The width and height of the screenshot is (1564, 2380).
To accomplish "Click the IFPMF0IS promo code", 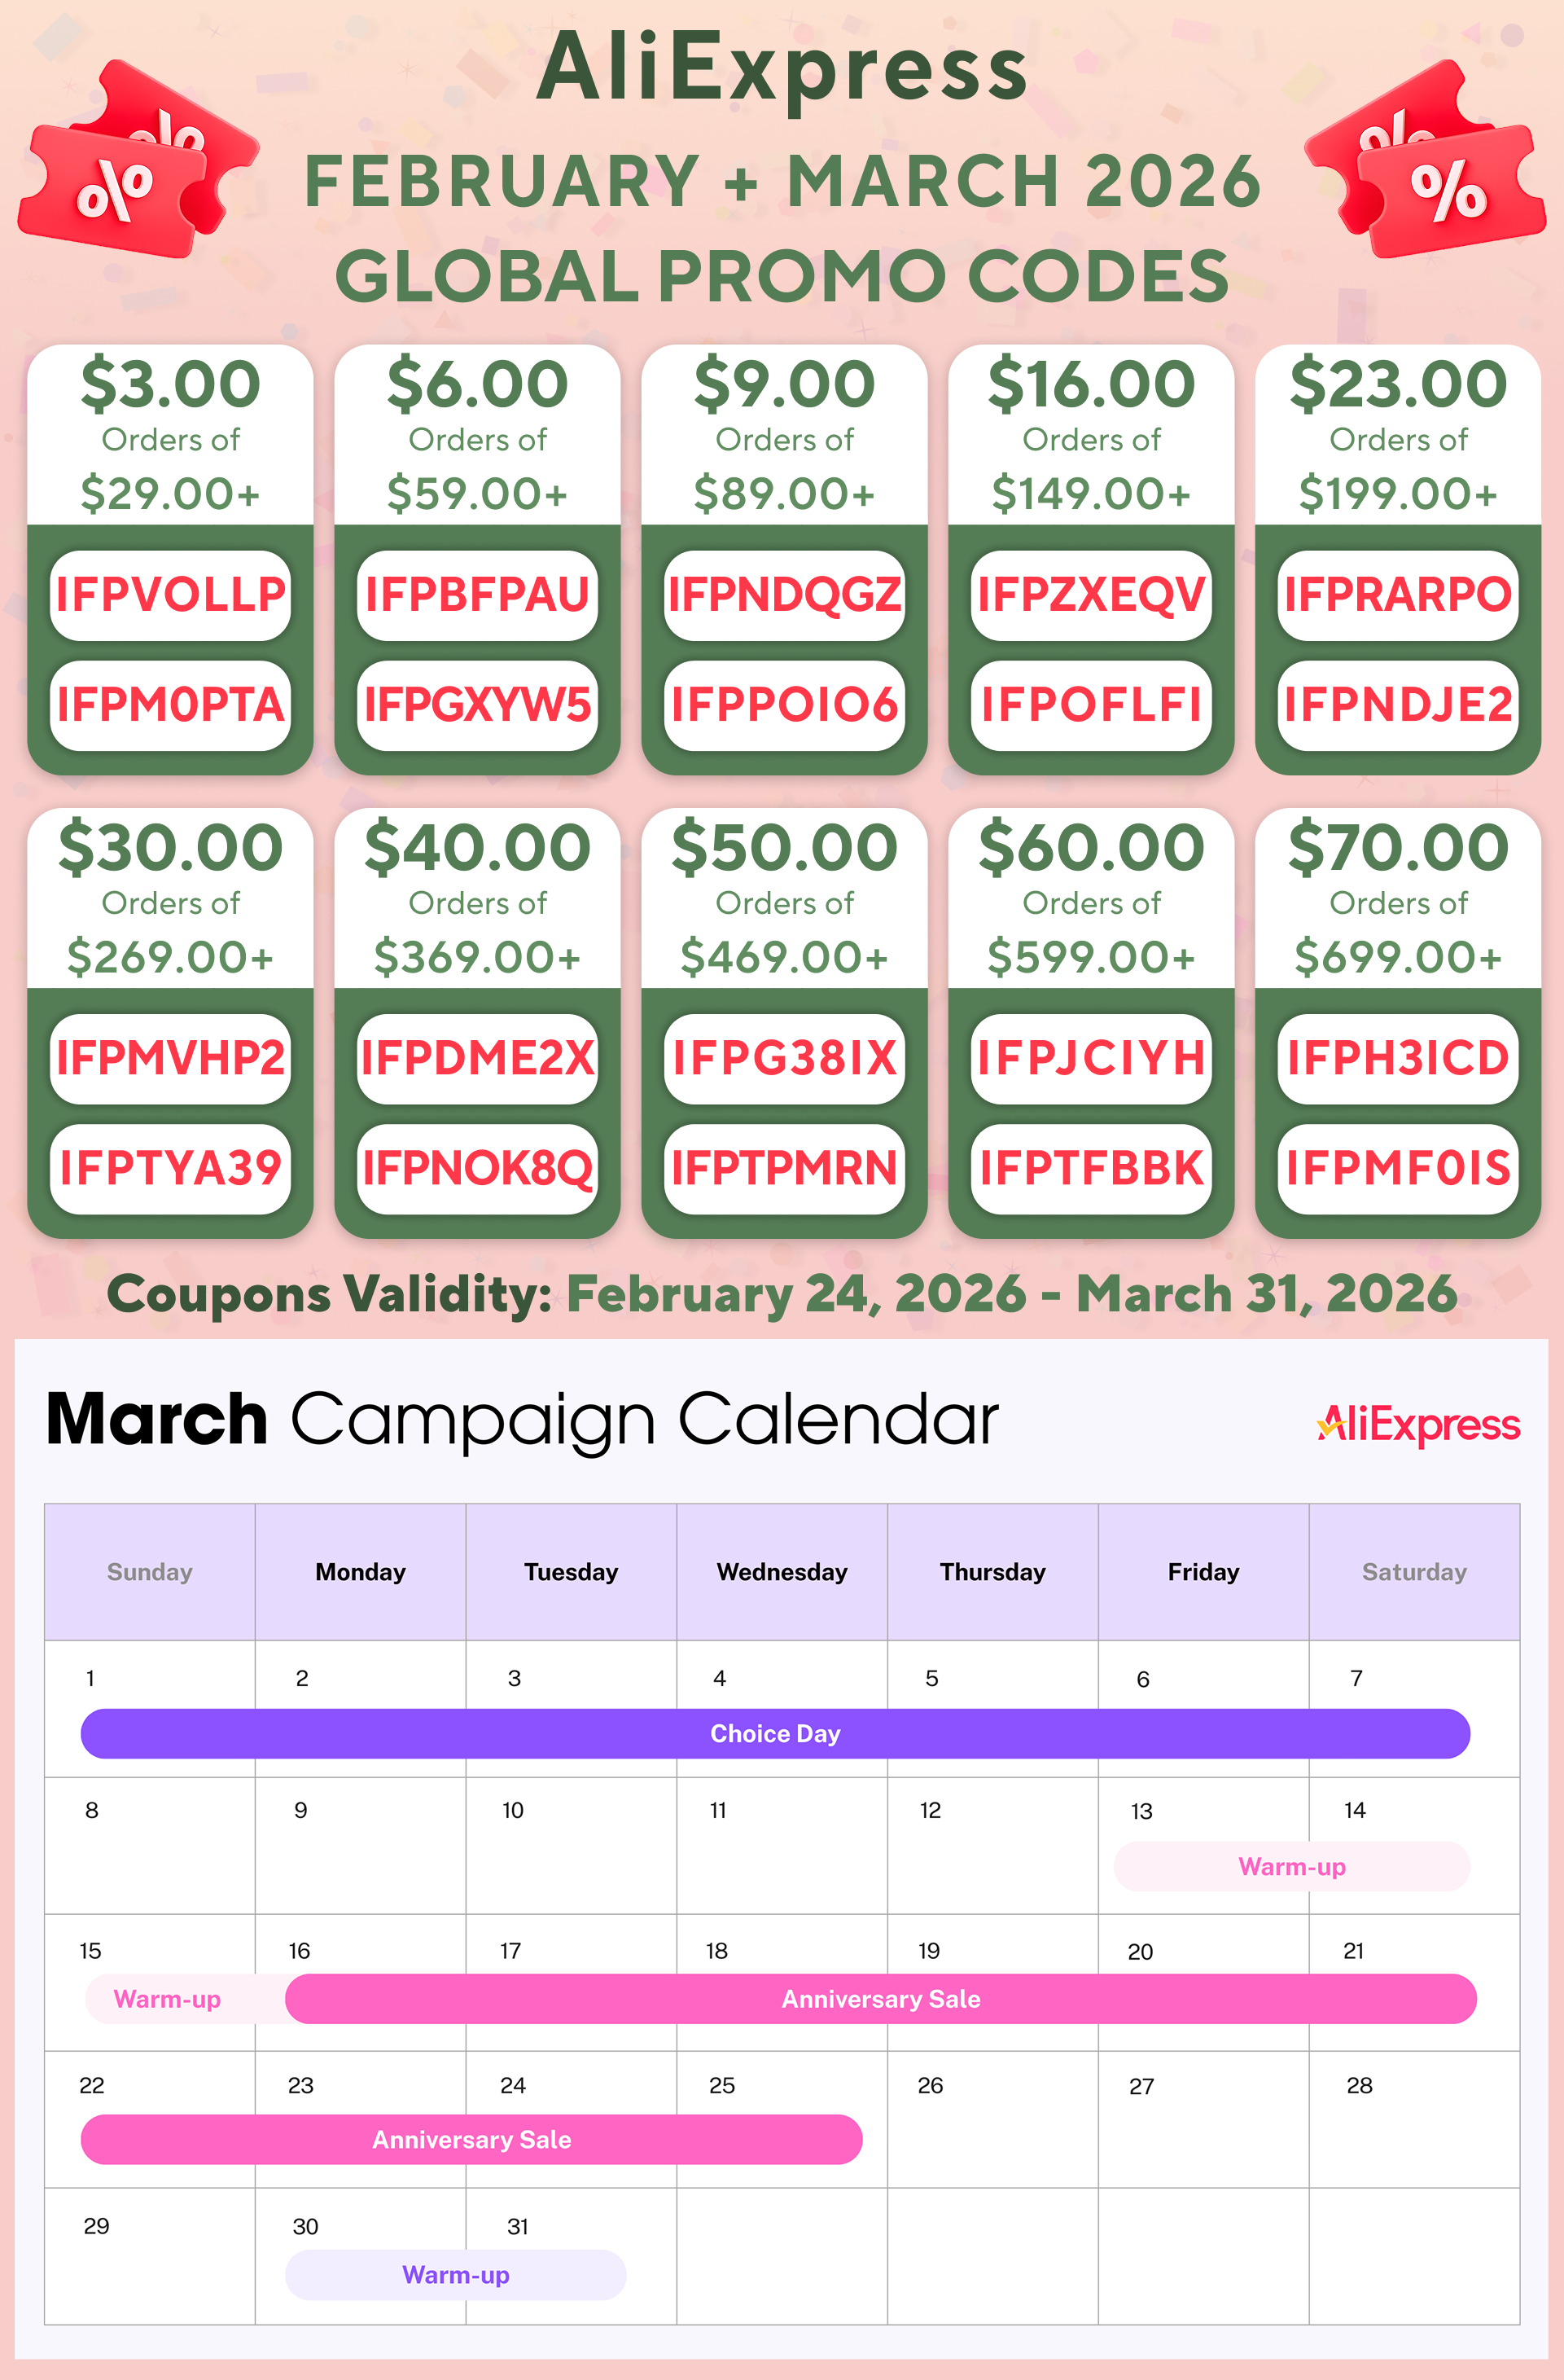I will pyautogui.click(x=1397, y=1168).
